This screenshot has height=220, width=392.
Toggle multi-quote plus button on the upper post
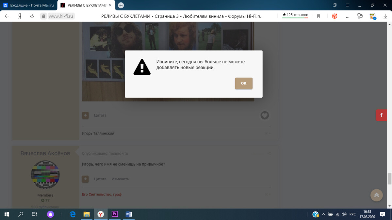(x=85, y=115)
